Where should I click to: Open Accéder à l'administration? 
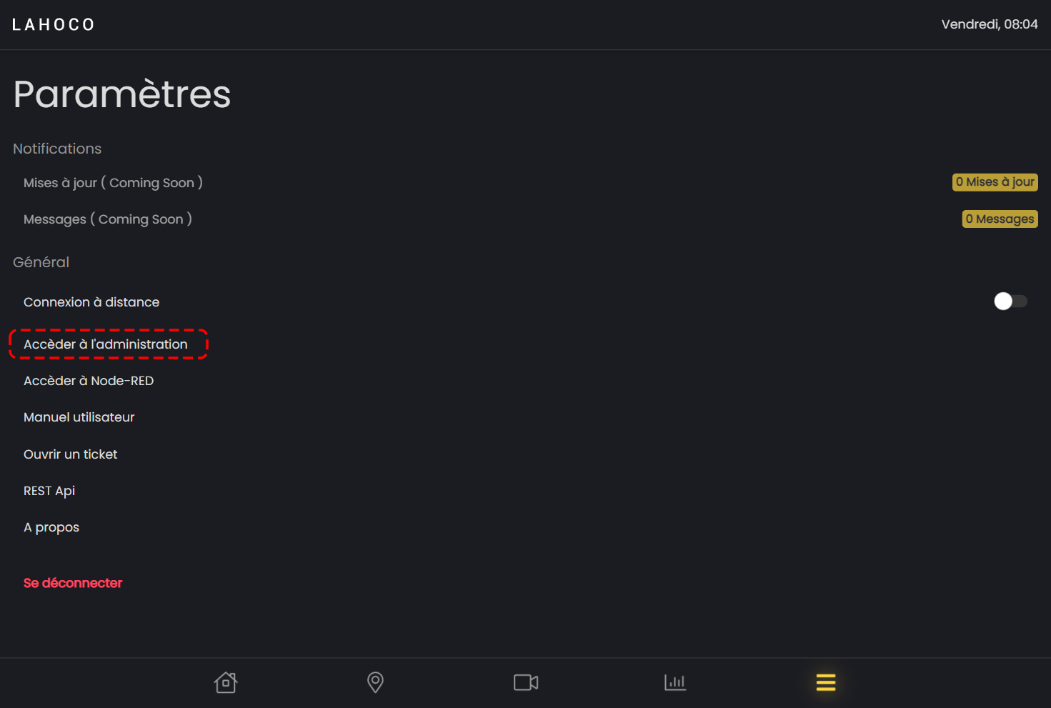click(106, 344)
